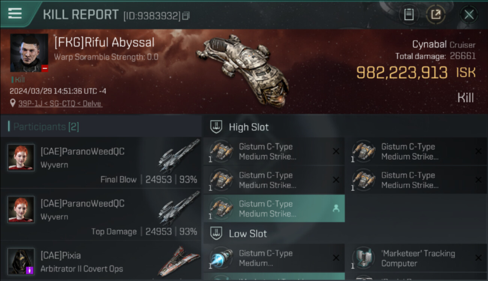Select the 'Marketeer' Tracking Computer module
Image resolution: width=488 pixels, height=281 pixels.
click(x=416, y=258)
